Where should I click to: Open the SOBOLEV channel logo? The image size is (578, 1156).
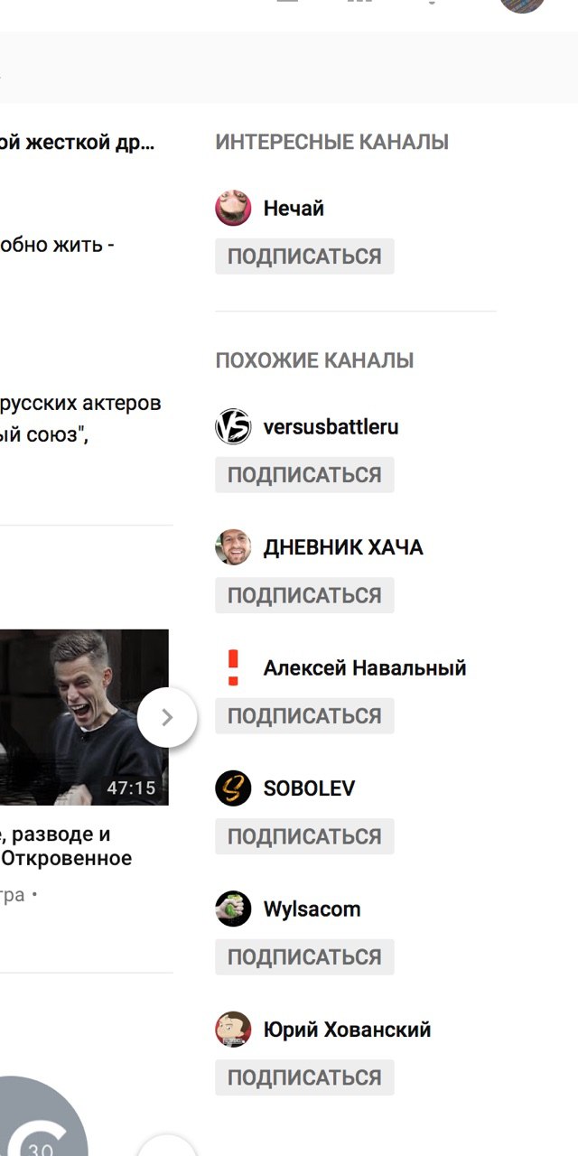[x=233, y=788]
